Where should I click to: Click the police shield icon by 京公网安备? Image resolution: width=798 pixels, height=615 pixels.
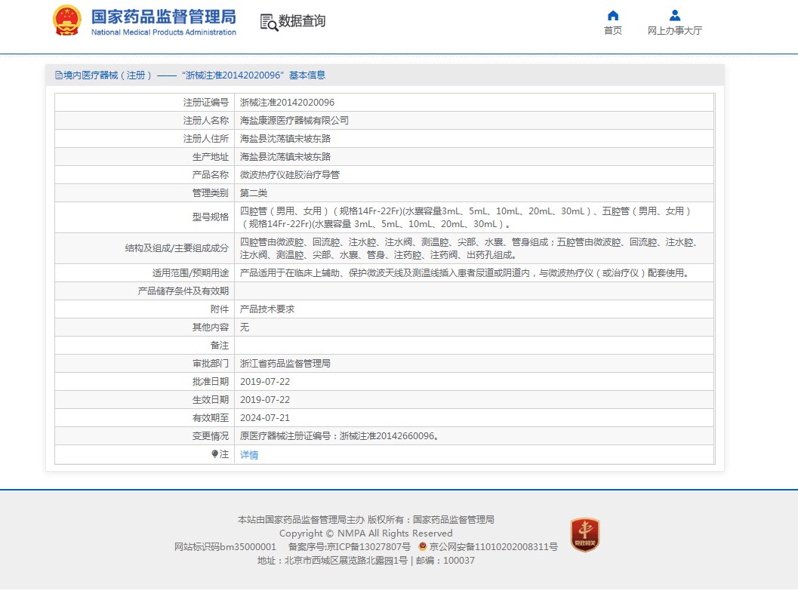click(x=422, y=546)
